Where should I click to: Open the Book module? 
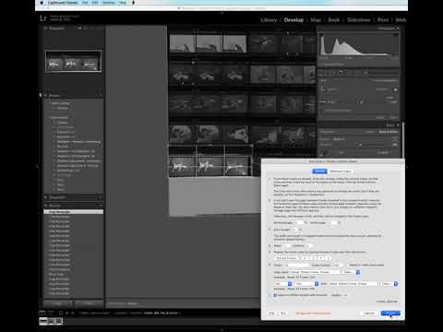(334, 20)
